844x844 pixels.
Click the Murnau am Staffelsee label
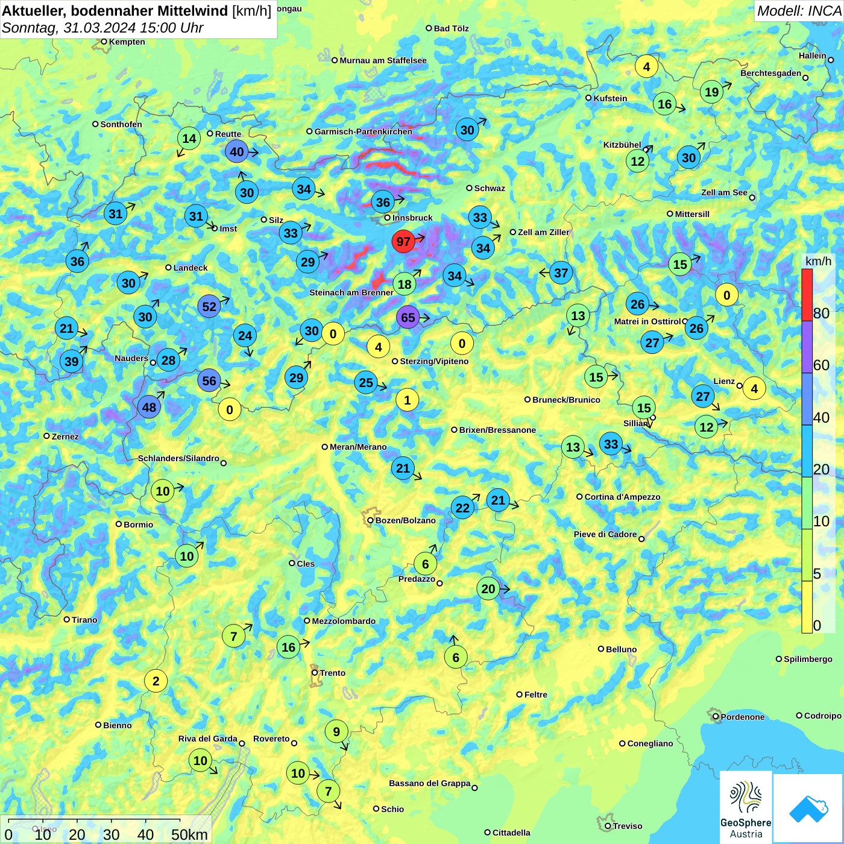pyautogui.click(x=383, y=60)
